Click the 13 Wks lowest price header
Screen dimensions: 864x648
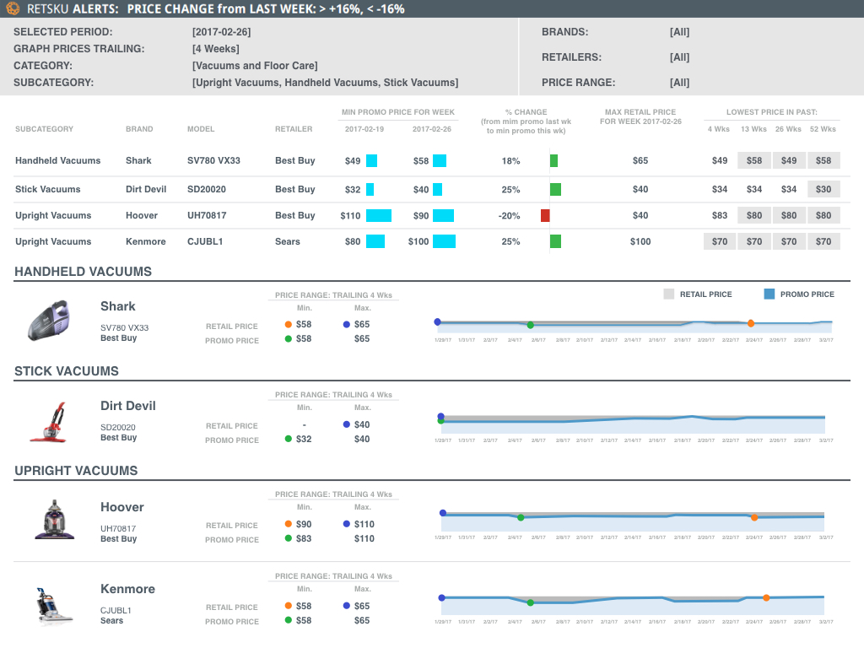pyautogui.click(x=753, y=129)
